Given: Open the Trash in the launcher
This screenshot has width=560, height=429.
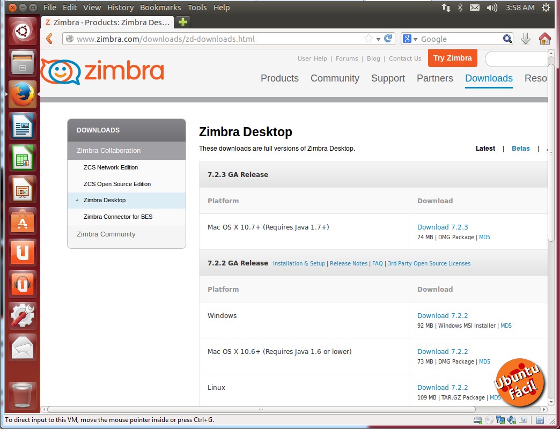Looking at the screenshot, I should (23, 395).
